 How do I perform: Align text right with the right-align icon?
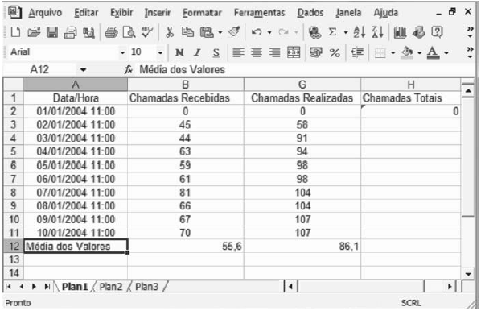click(274, 52)
